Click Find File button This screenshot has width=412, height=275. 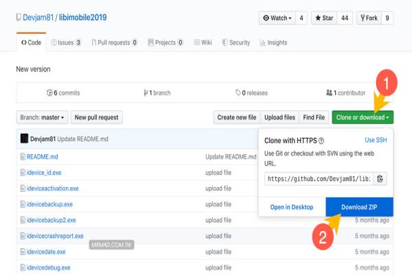click(314, 118)
